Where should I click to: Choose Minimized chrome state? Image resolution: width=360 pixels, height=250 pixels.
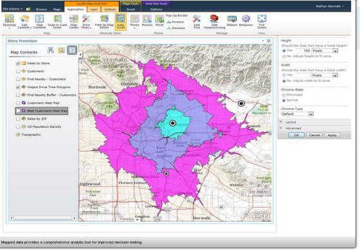coord(284,95)
